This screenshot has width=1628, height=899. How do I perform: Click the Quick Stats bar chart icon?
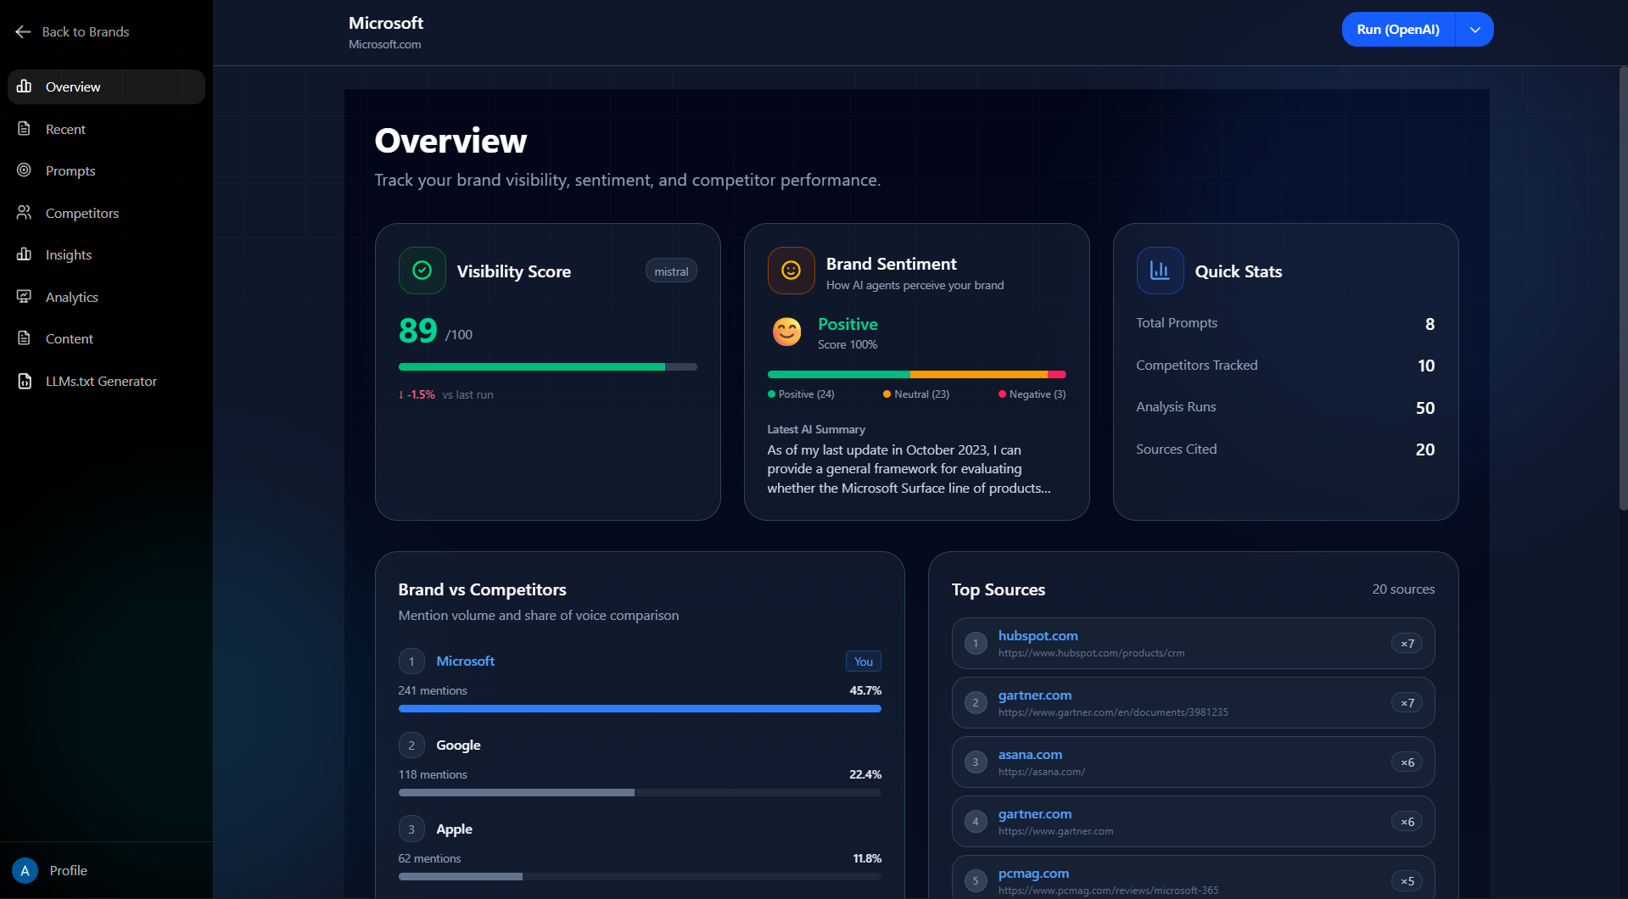(x=1160, y=271)
